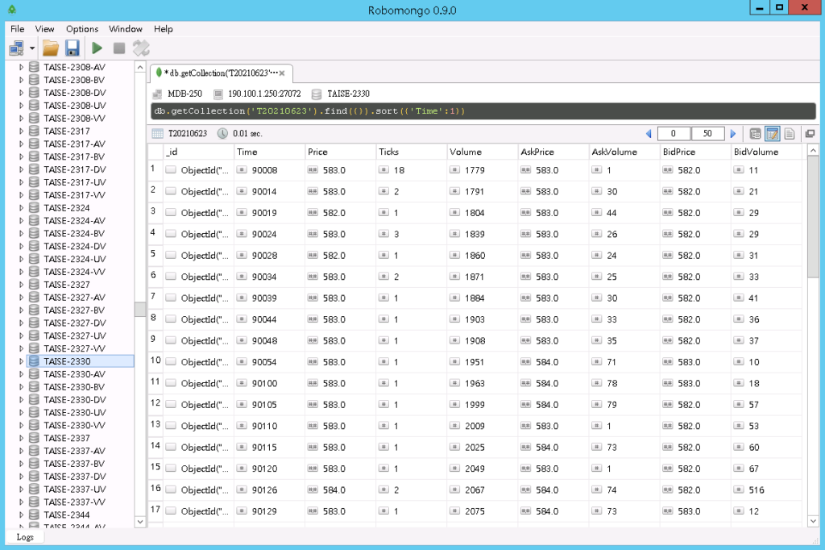
Task: Click the save floppy disk icon
Action: click(x=72, y=48)
